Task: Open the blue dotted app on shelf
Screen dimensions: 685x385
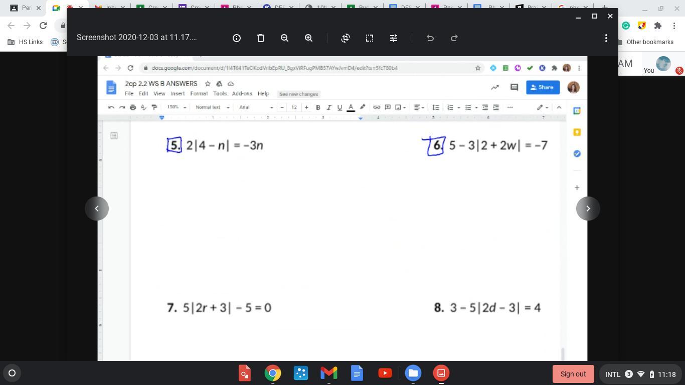Action: coord(301,373)
